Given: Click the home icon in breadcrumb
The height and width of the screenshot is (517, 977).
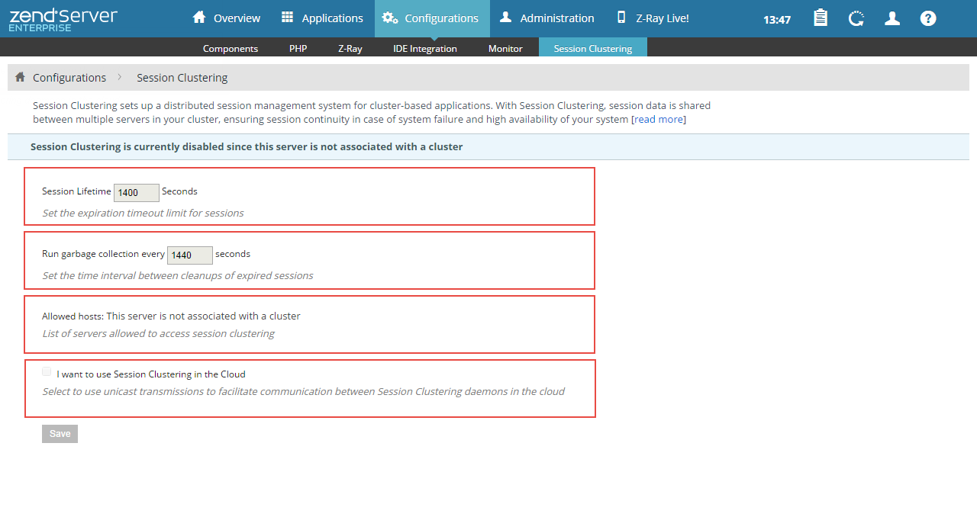Looking at the screenshot, I should click(x=20, y=77).
